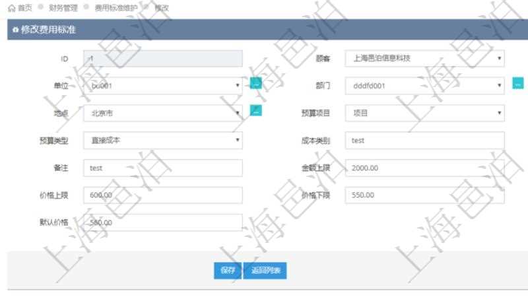Open the 预算项目 dropdown
Image resolution: width=528 pixels, height=301 pixels.
coord(424,113)
